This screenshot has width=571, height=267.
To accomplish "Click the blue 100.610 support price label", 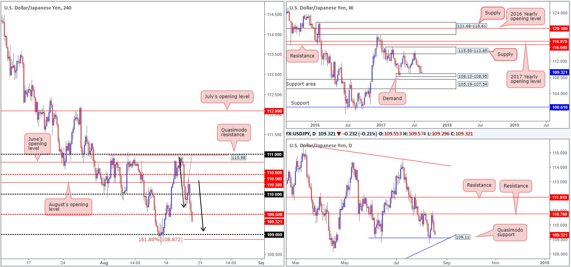I will click(559, 108).
